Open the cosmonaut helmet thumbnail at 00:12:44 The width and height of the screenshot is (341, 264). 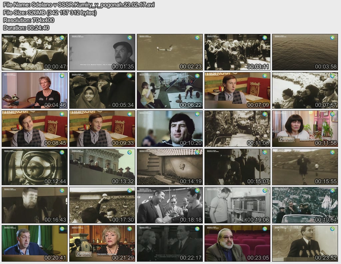click(34, 167)
